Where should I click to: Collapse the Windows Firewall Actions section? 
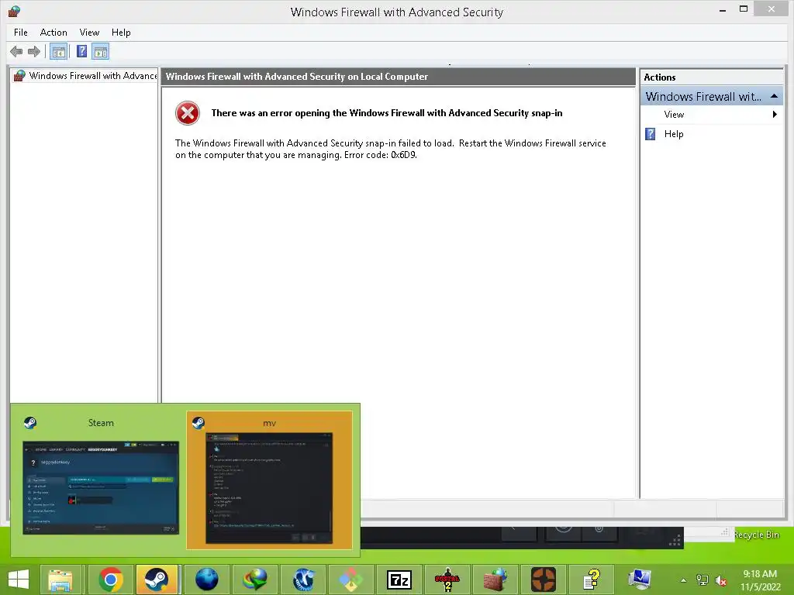(x=775, y=96)
